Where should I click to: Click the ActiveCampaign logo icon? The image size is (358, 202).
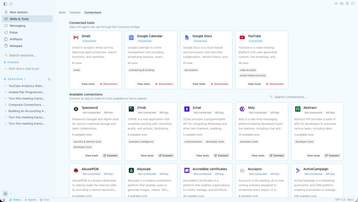(x=298, y=170)
